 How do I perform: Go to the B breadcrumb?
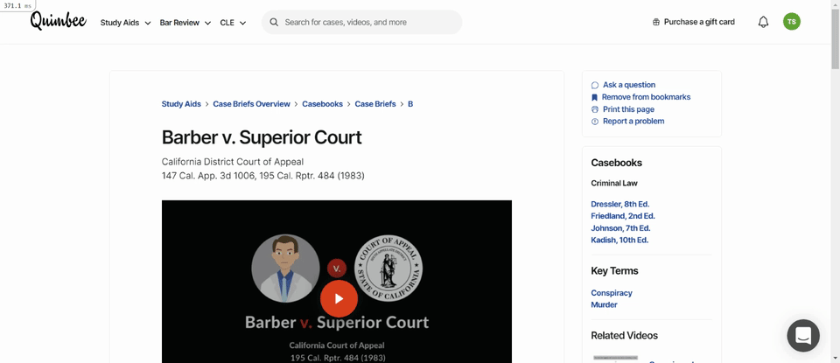410,104
